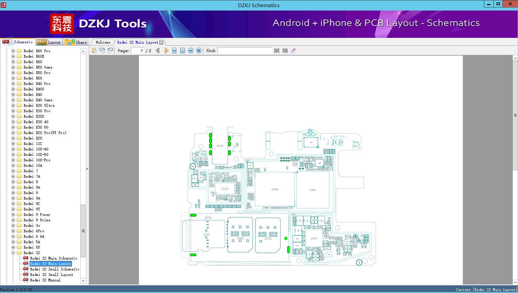Click the PDF icon of Redmi S2 Small Schematic
The width and height of the screenshot is (518, 293).
[x=26, y=269]
